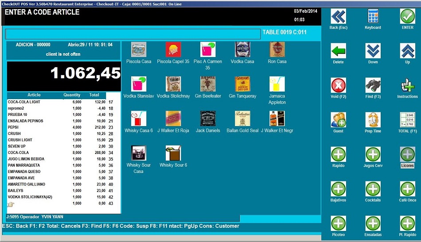Click the article code entry field
Viewport: 421px width, 242px height.
[133, 34]
